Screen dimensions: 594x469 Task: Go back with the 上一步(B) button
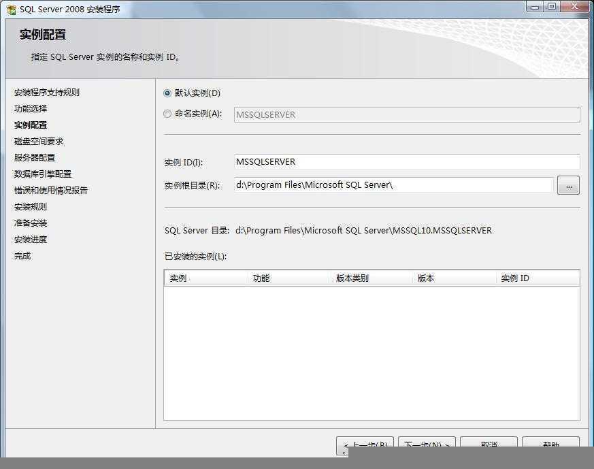[x=365, y=444]
